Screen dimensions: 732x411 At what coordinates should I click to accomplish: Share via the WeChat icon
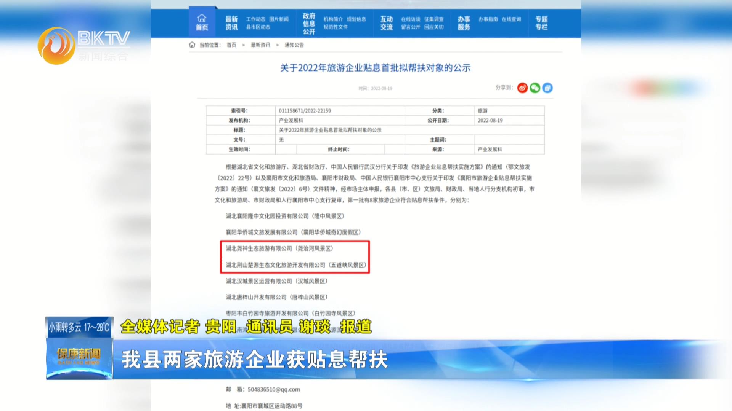pos(535,88)
